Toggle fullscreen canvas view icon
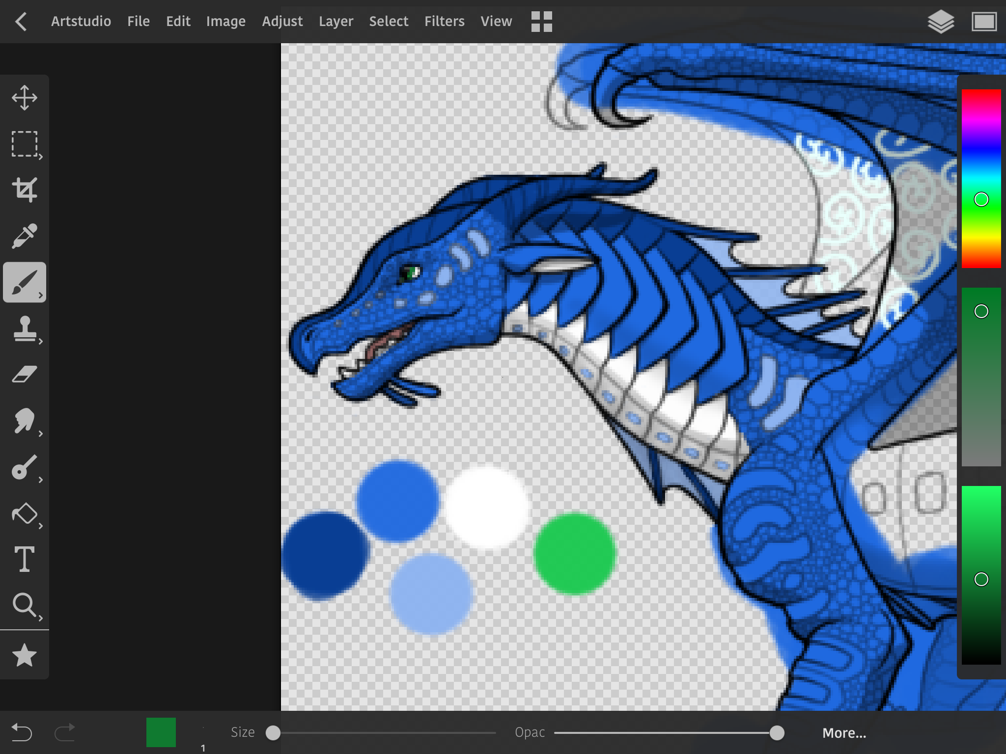Screen dimensions: 1006x754 point(984,22)
